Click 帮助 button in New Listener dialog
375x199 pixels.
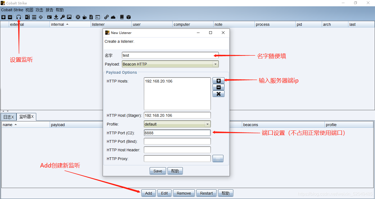pos(175,171)
